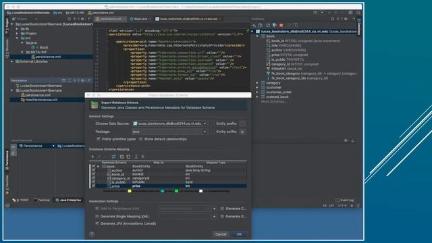
Task: Click the refresh icon in Database Schema Mapping toolbar
Action: tap(113, 157)
